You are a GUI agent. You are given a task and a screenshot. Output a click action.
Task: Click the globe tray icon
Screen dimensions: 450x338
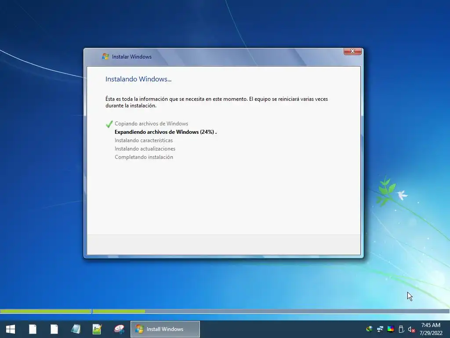click(x=369, y=329)
